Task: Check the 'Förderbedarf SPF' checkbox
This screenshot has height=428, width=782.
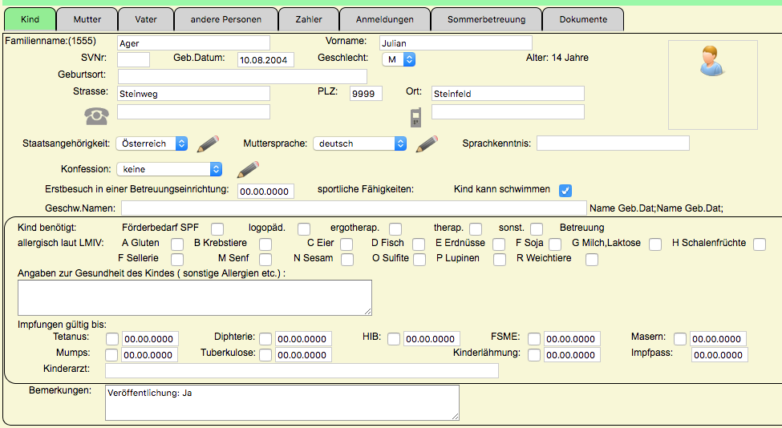Action: pos(217,228)
